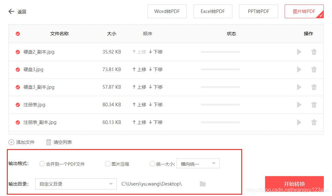Open folder browser icon beside output path
This screenshot has width=332, height=196.
tap(202, 184)
